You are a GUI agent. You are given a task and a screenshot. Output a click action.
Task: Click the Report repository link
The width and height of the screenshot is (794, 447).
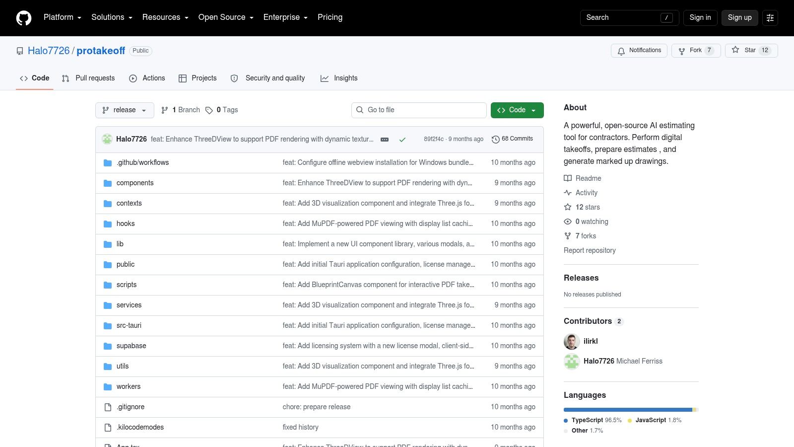pyautogui.click(x=590, y=250)
